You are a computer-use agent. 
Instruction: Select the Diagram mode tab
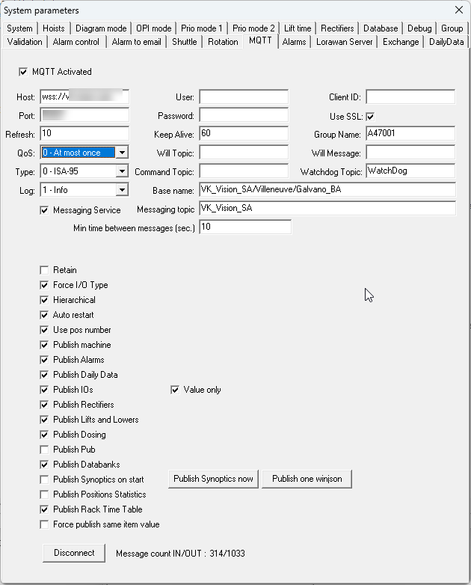click(101, 28)
